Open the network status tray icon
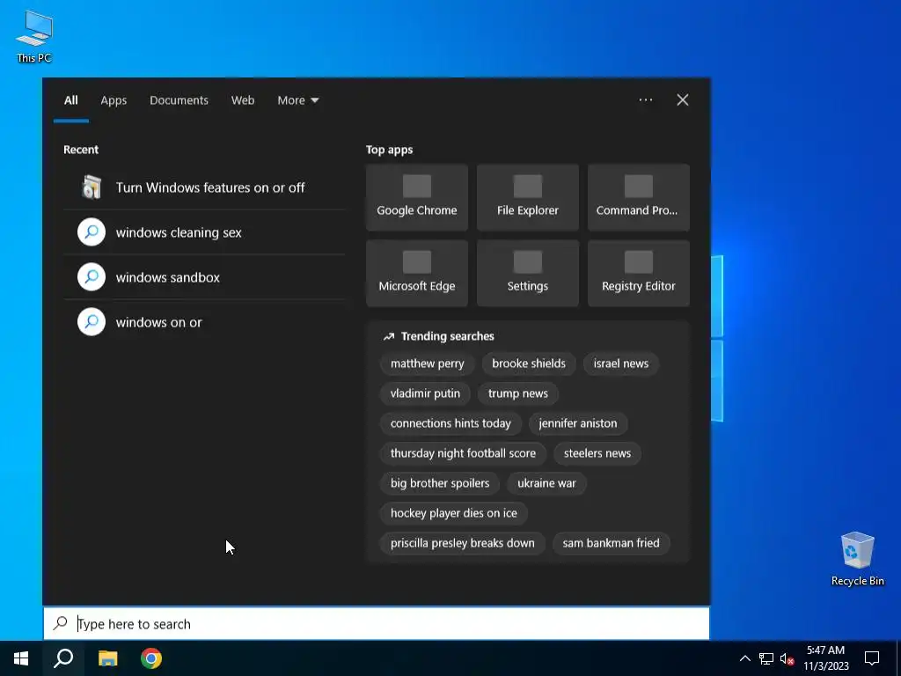Image resolution: width=901 pixels, height=676 pixels. pos(766,658)
